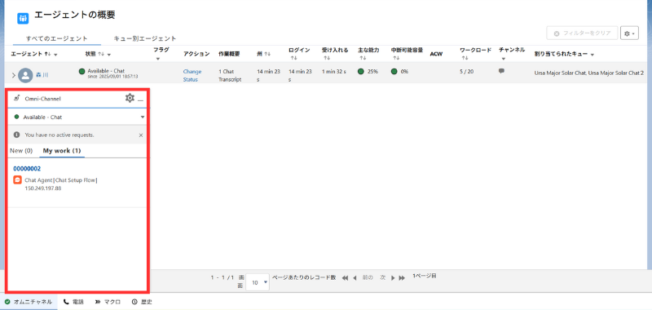The image size is (652, 310).
Task: Switch to the キュー別エージェント tab
Action: click(145, 38)
